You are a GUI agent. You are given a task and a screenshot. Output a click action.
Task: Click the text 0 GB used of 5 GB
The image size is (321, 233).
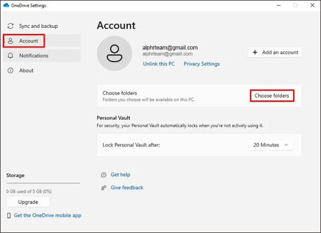(x=29, y=191)
